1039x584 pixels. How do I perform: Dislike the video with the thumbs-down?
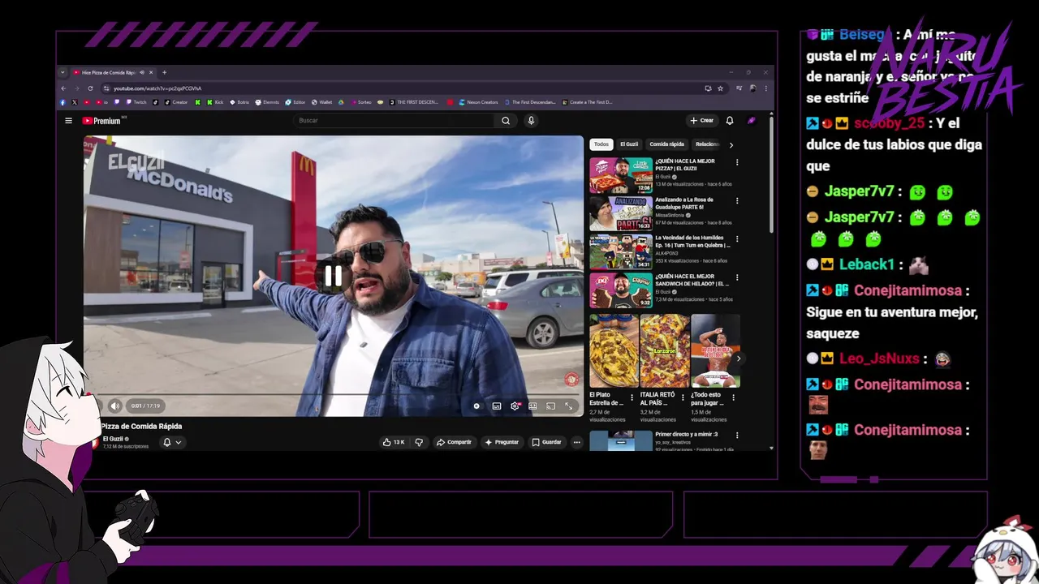[419, 442]
